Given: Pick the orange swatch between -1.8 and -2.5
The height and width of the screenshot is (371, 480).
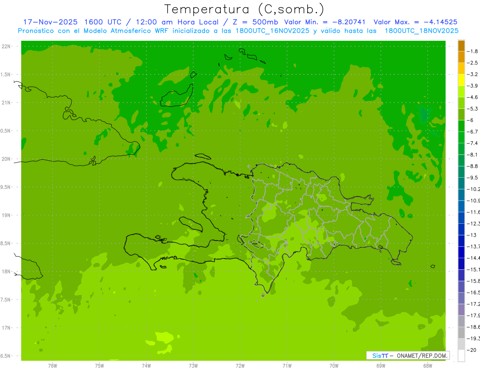Looking at the screenshot, I should pyautogui.click(x=461, y=57).
